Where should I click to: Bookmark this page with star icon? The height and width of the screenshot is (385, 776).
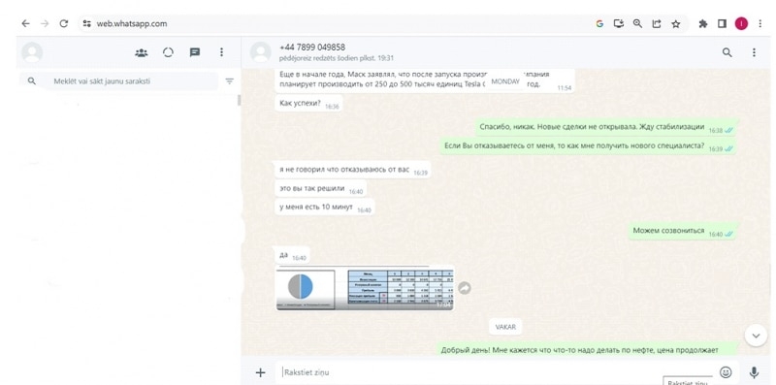click(675, 23)
